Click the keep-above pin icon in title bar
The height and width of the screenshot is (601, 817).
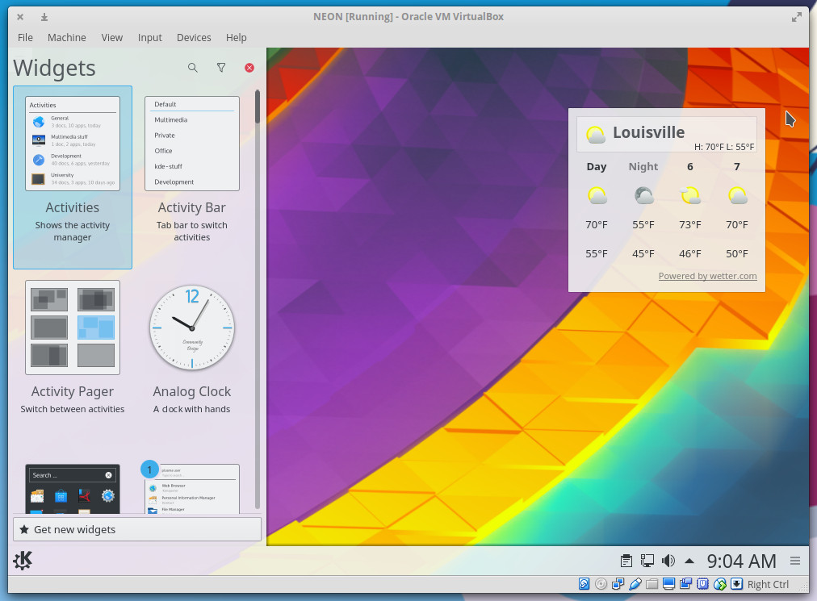coord(44,17)
